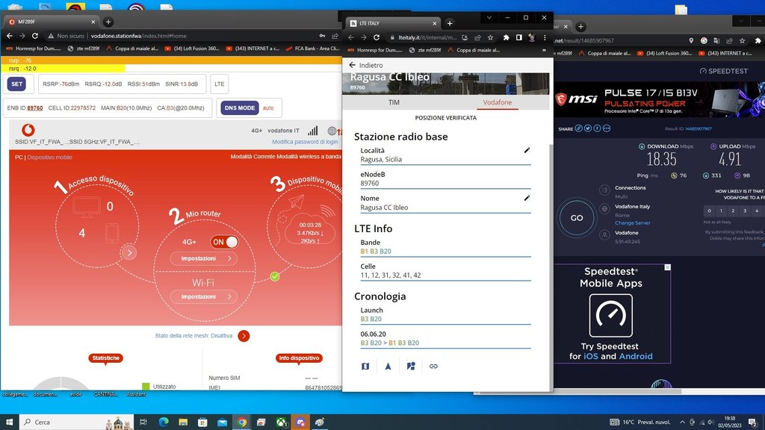Click the Windows Start button

coord(9,422)
